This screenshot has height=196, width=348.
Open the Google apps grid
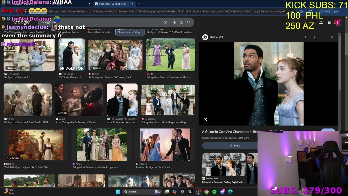coord(330,22)
